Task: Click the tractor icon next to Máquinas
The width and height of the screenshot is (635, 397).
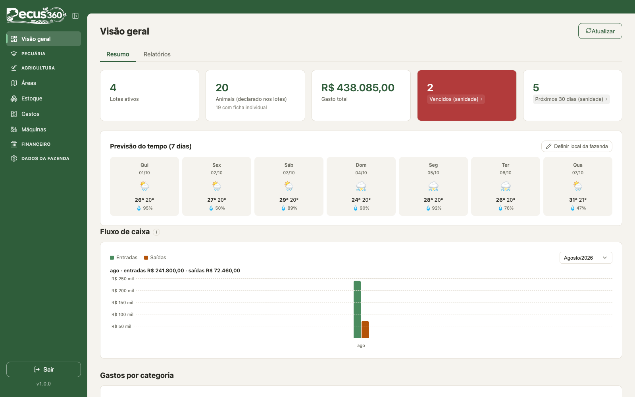Action: tap(14, 129)
